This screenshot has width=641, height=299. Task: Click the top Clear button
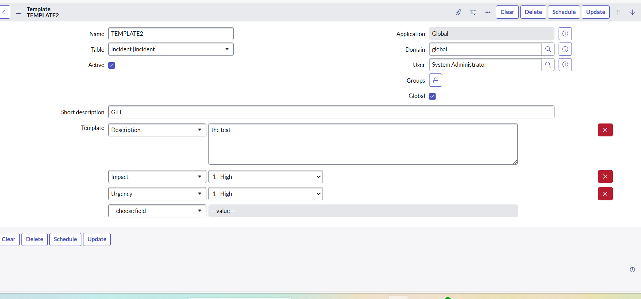507,12
